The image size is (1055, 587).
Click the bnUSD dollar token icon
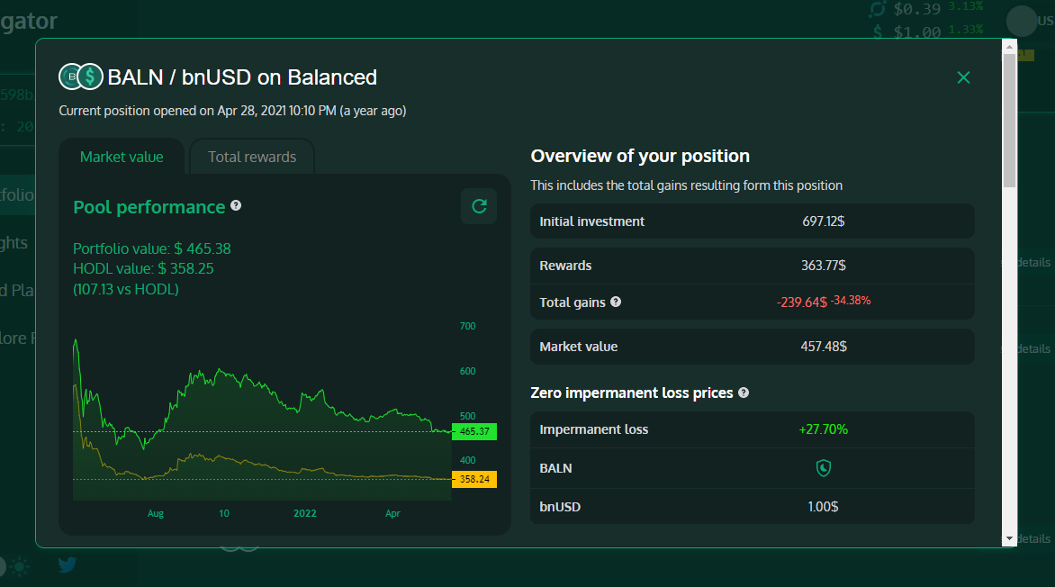90,77
